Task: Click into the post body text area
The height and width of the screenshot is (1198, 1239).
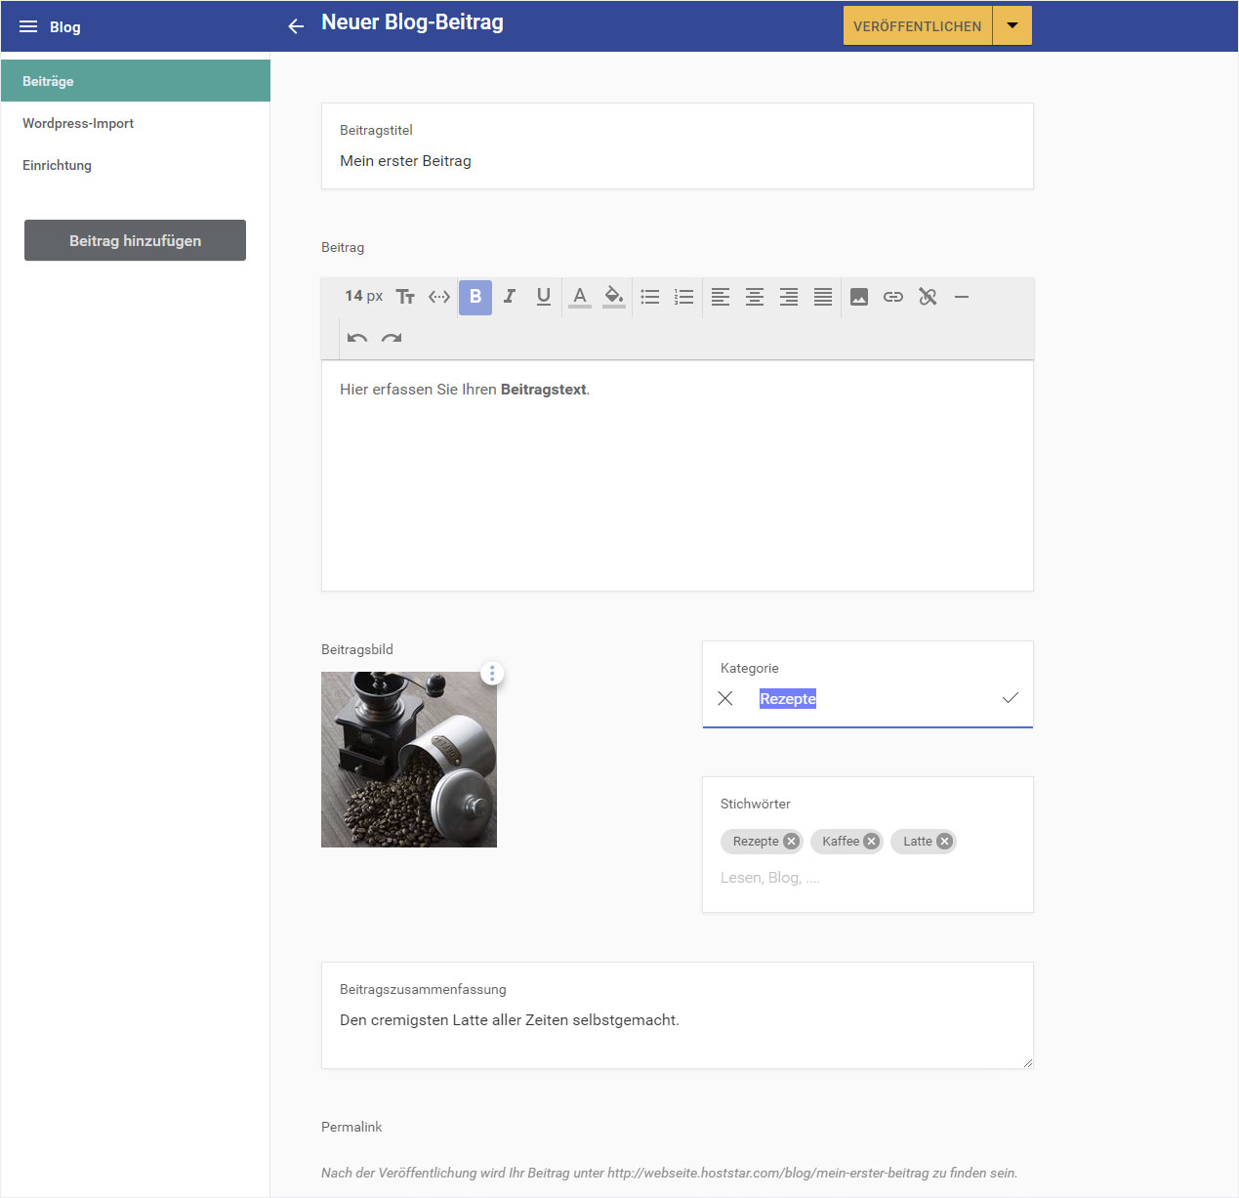Action: click(x=678, y=475)
